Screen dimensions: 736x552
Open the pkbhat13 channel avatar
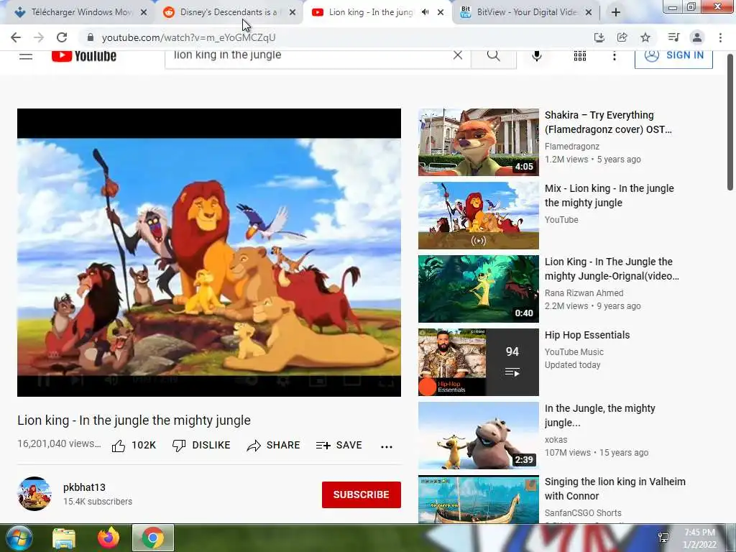(34, 494)
